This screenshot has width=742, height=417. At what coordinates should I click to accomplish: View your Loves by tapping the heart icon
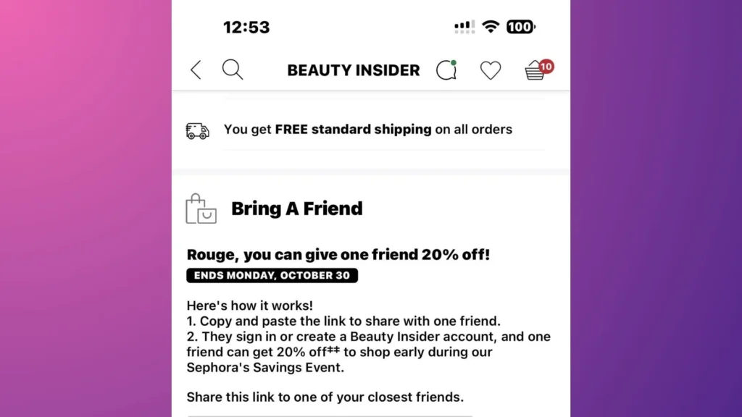[x=491, y=70]
